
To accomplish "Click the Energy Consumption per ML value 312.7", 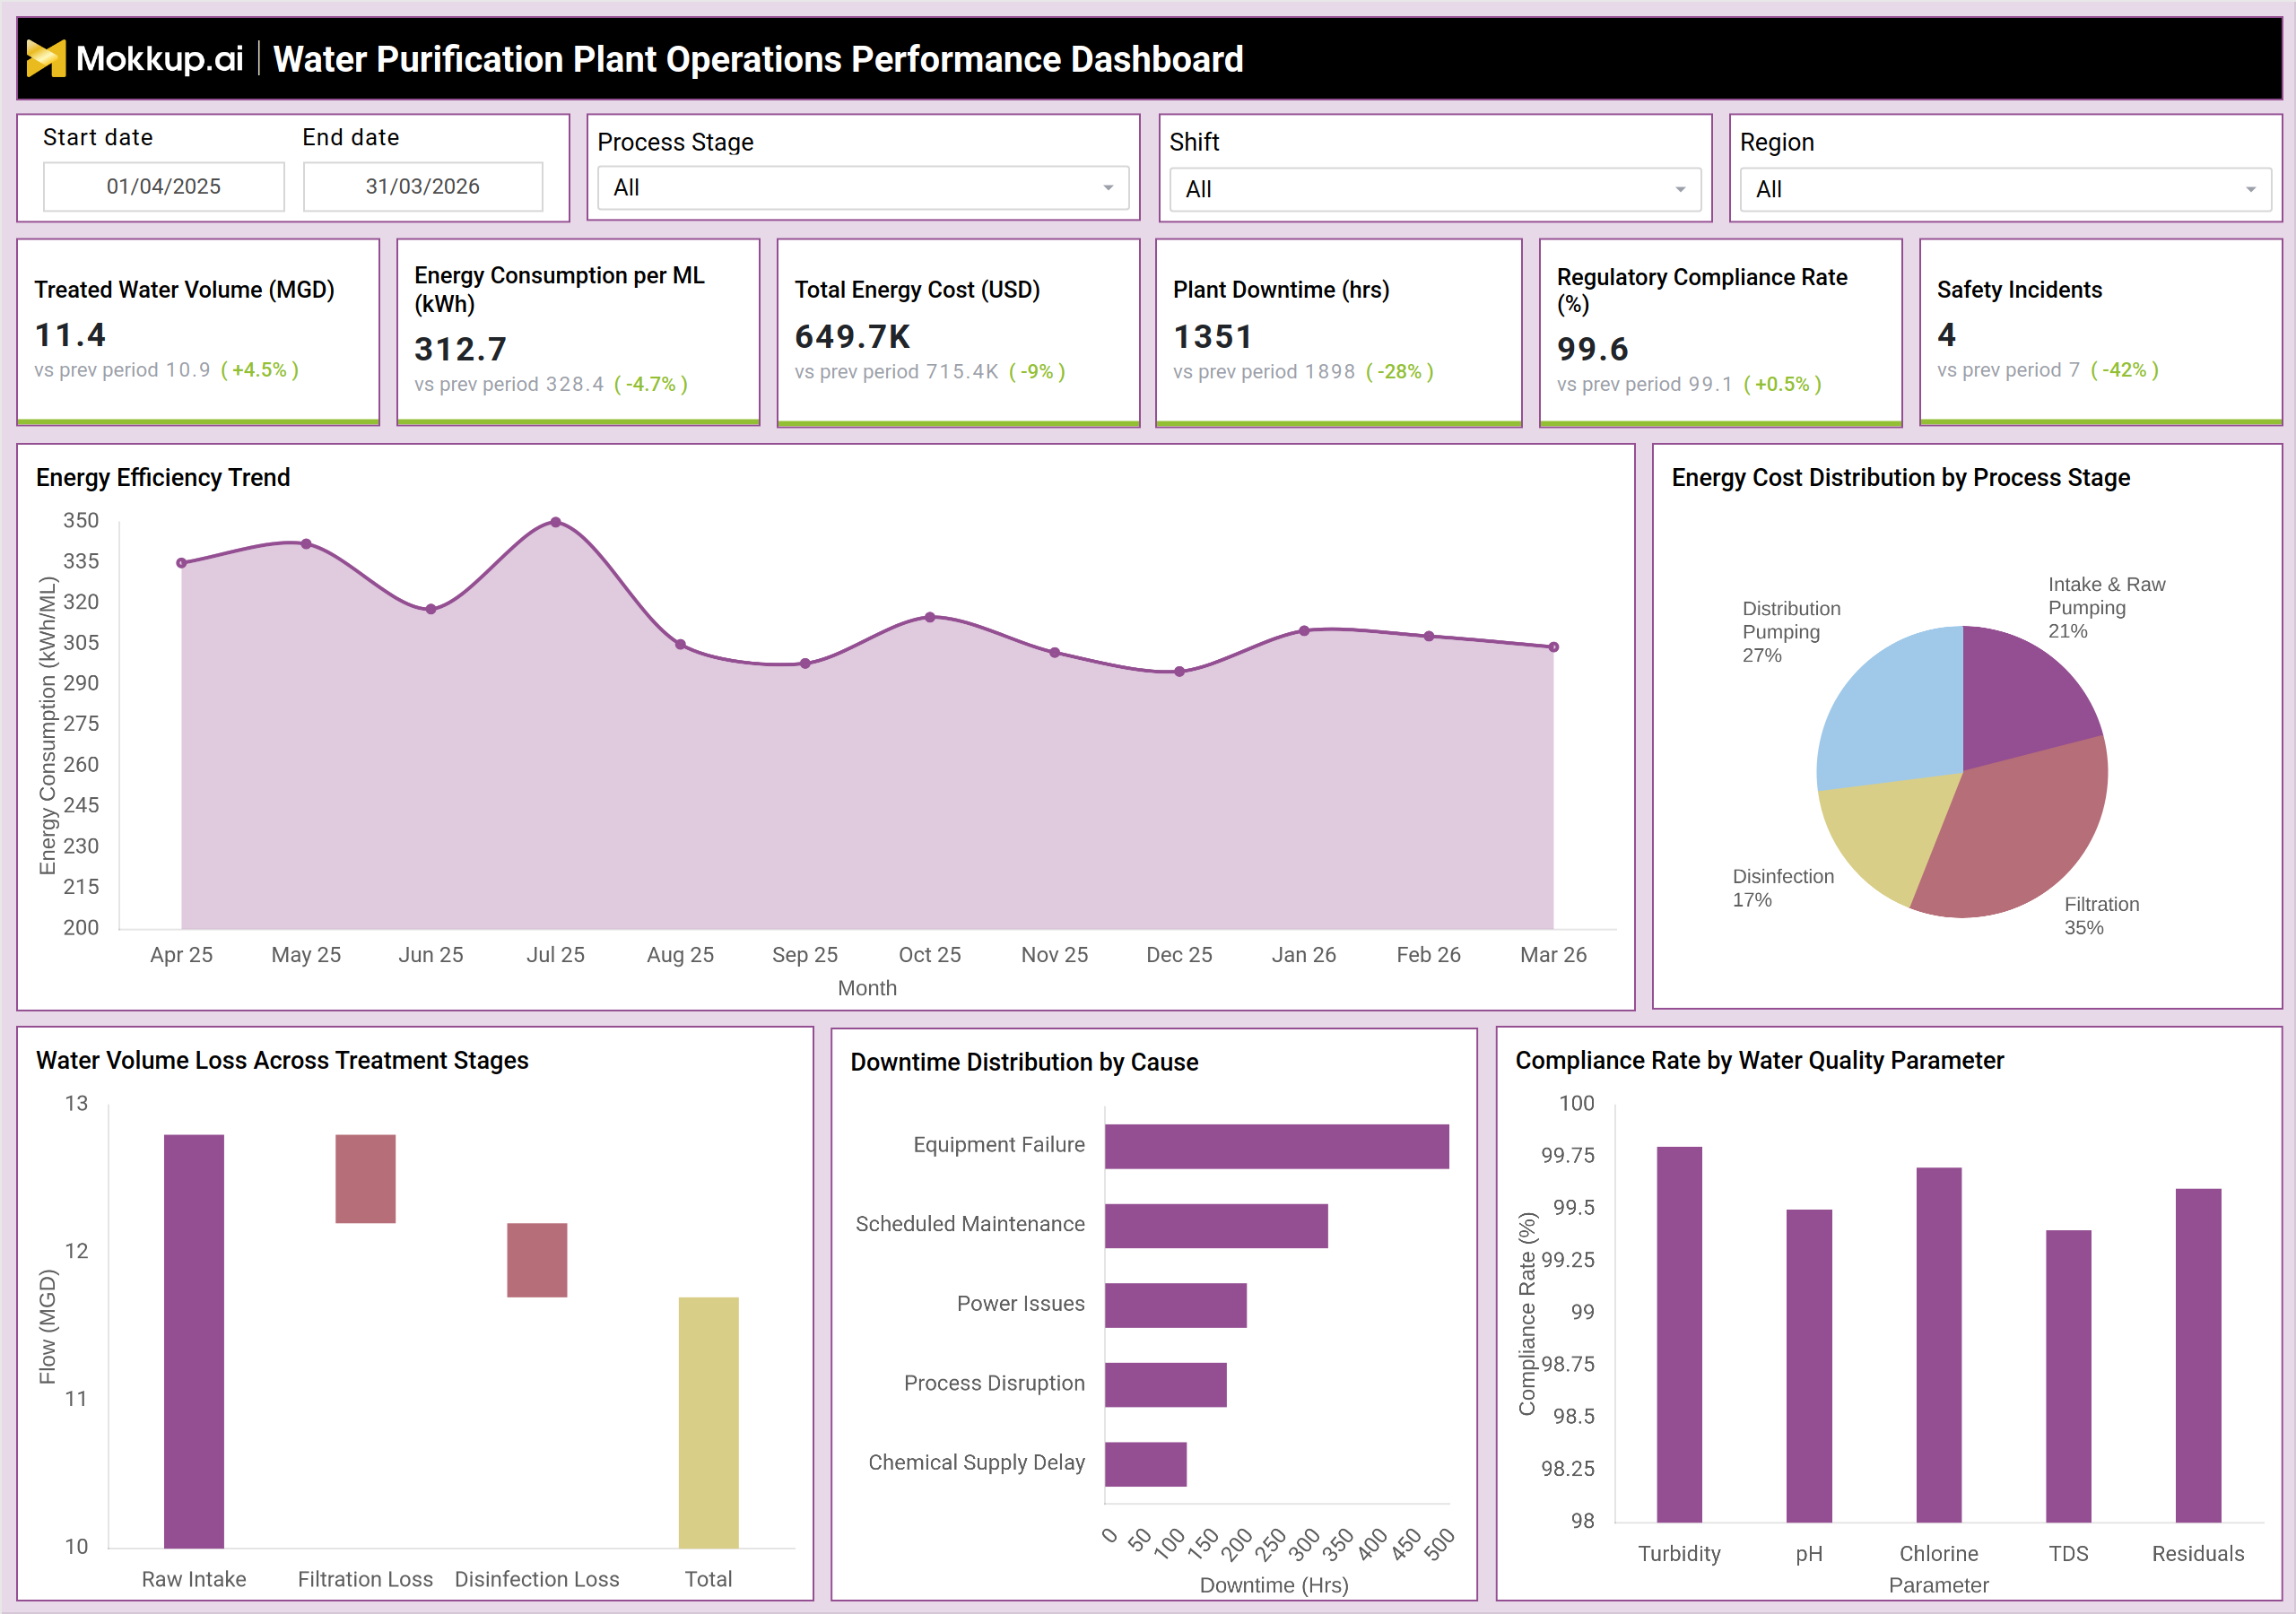I will pyautogui.click(x=461, y=349).
